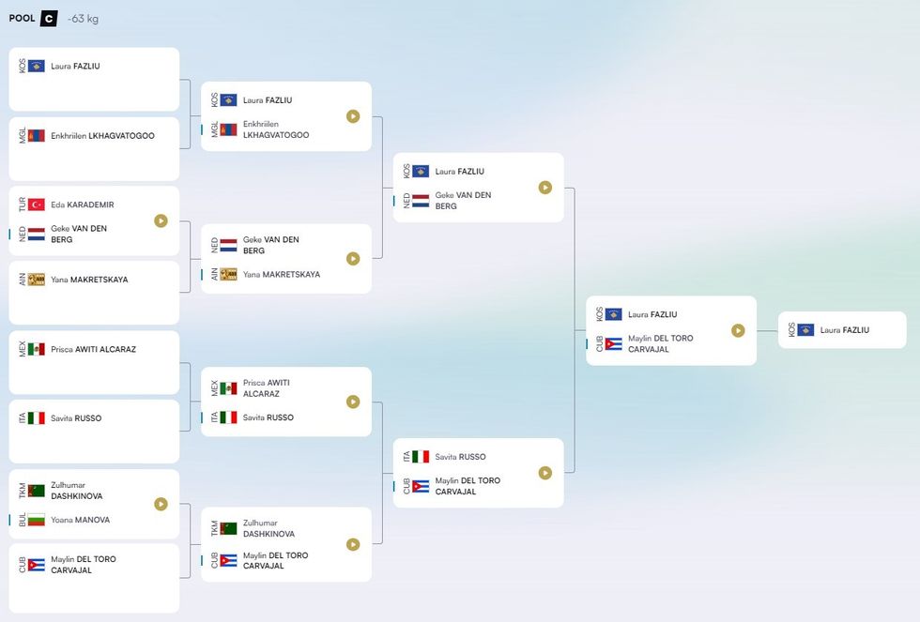Play the Awiti Alcaraz vs Russo video
Viewport: 920px width, 622px height.
[353, 402]
